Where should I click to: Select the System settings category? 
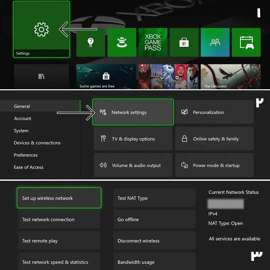tap(21, 131)
